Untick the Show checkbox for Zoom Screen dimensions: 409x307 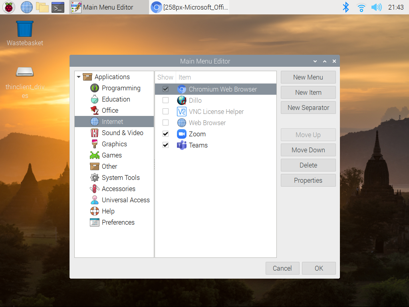[165, 134]
